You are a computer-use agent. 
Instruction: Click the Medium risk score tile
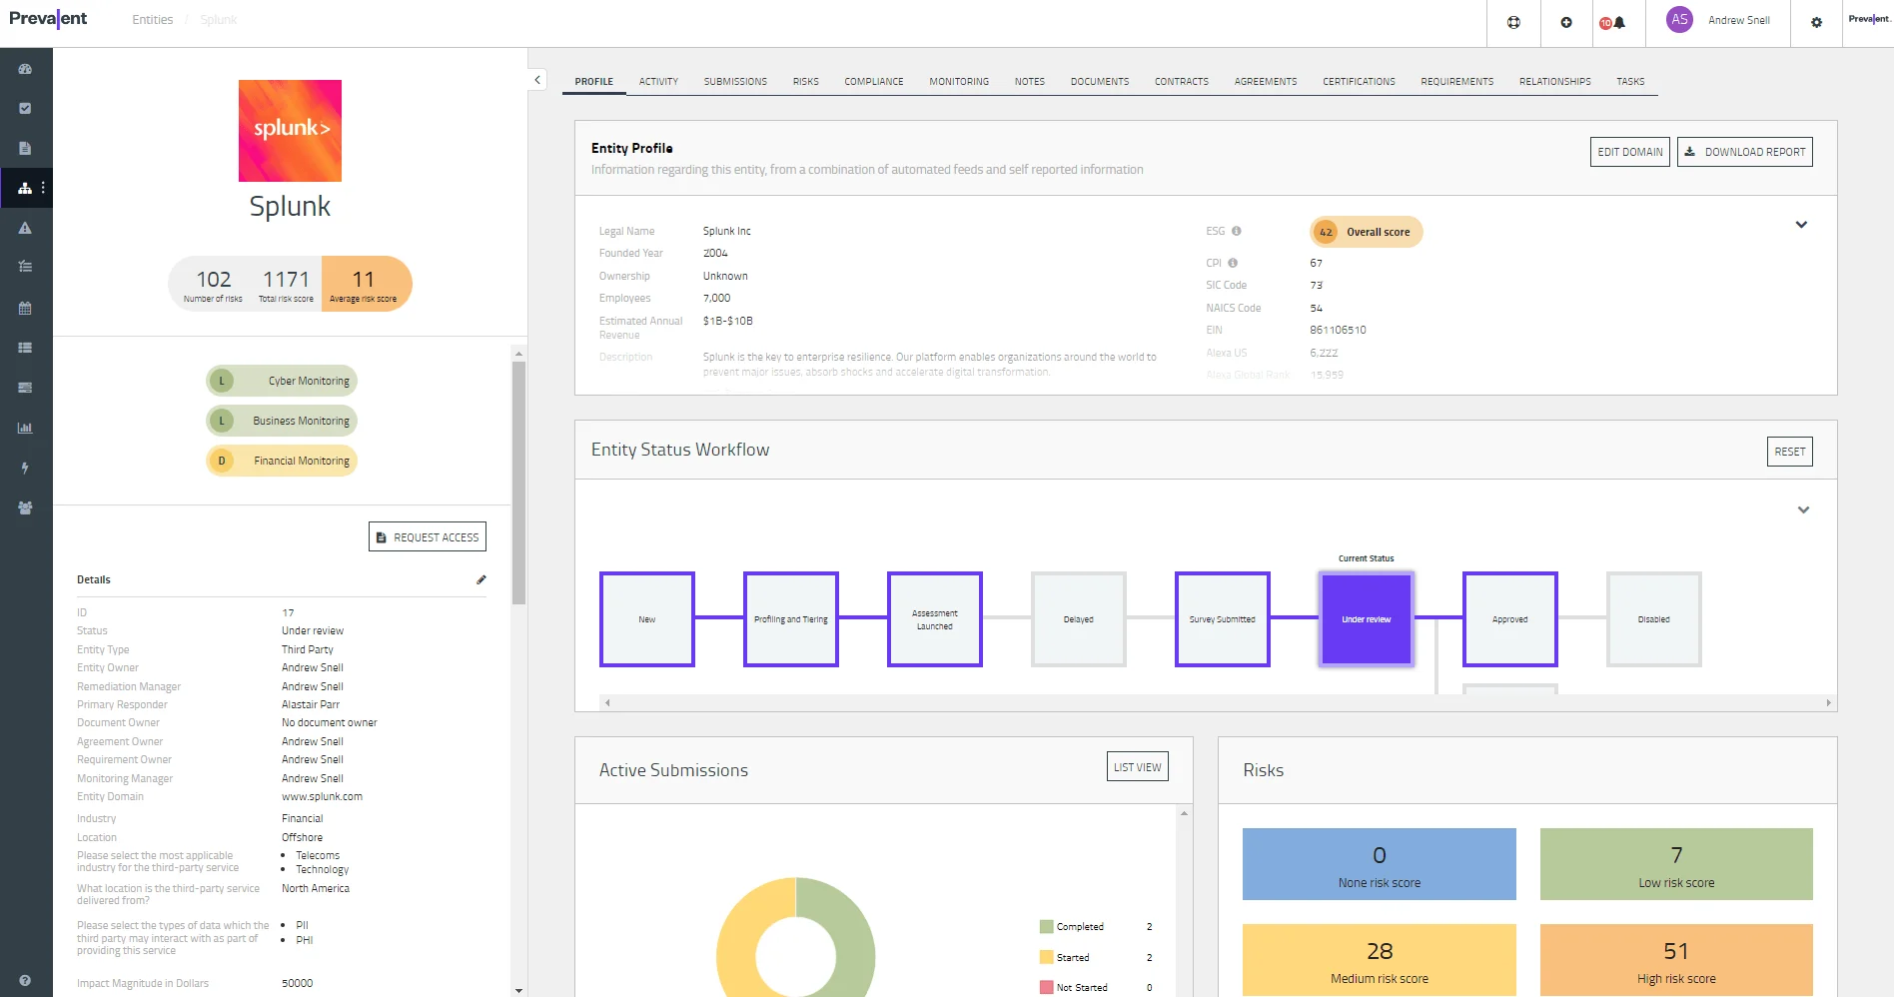[1380, 959]
